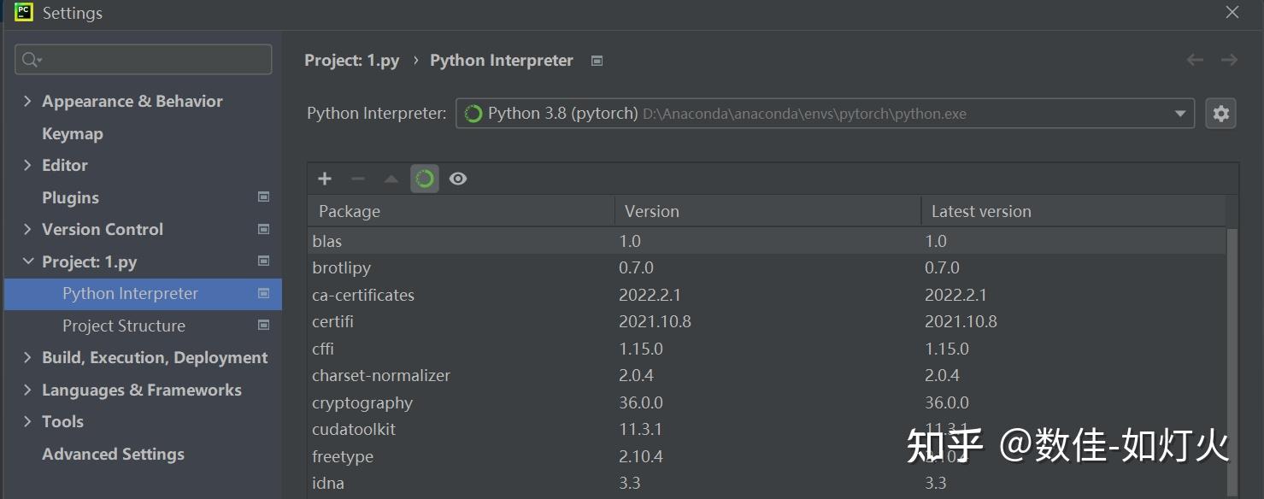Upgrade selected package via the up-arrow icon

tap(391, 179)
